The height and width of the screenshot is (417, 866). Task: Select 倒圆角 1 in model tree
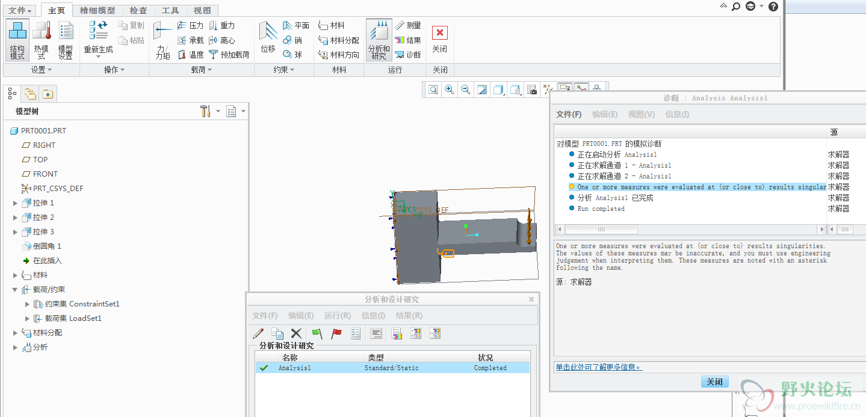pyautogui.click(x=42, y=246)
